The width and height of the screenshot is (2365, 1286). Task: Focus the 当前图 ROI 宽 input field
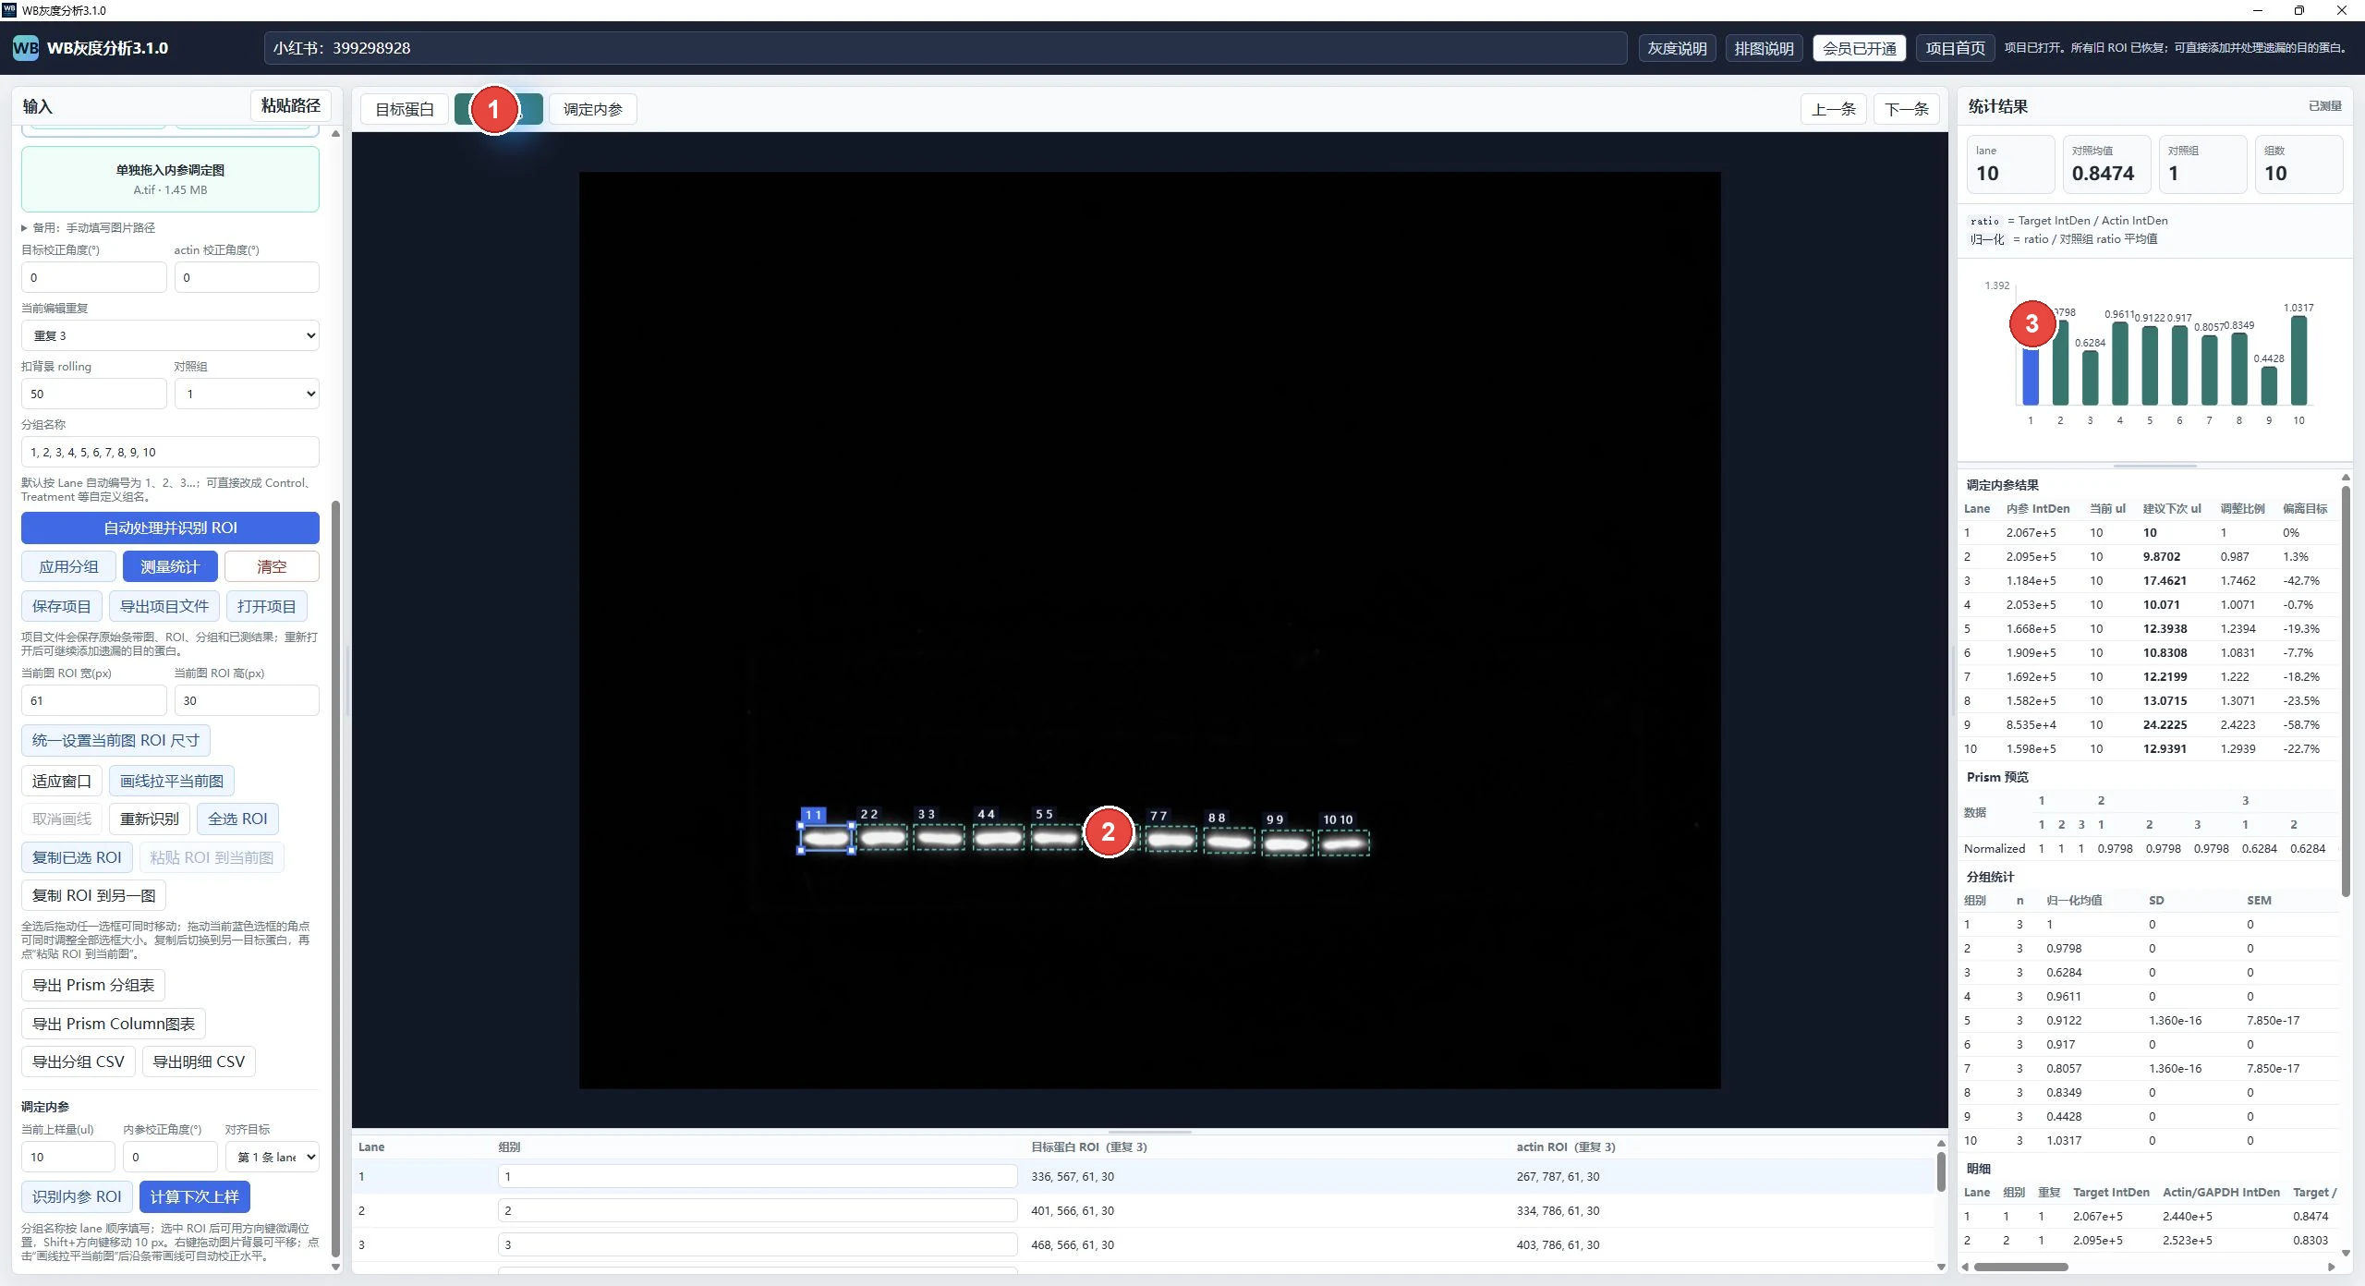(94, 700)
